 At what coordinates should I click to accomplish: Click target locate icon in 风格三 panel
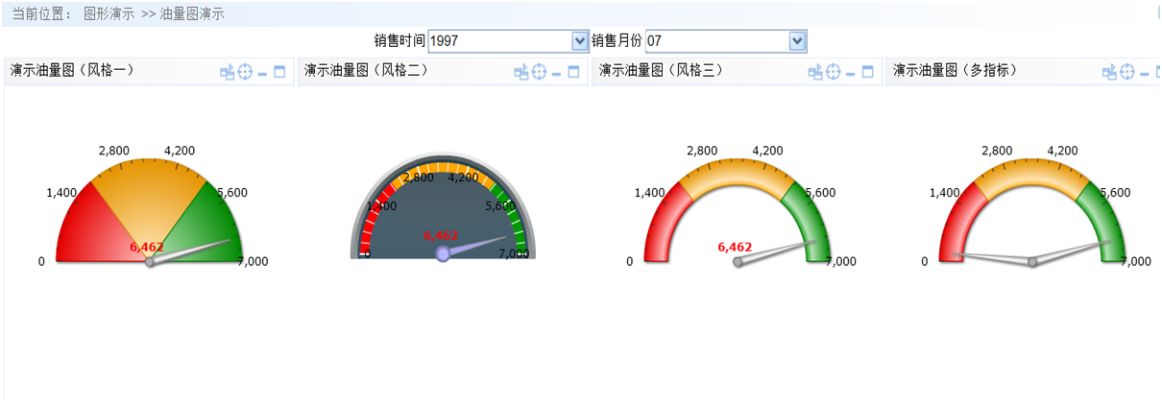tap(834, 72)
